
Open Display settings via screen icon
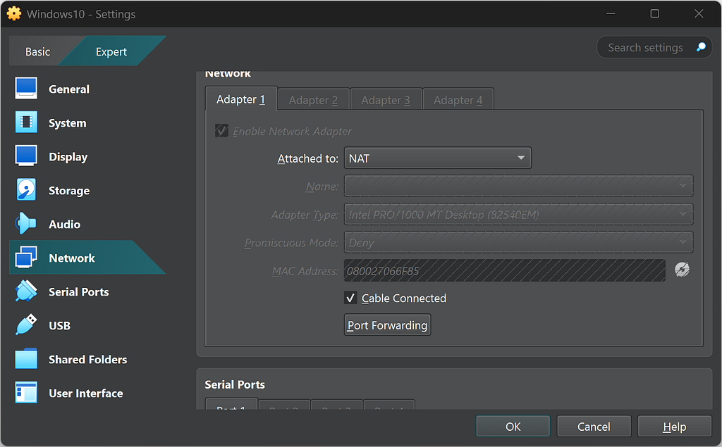[x=26, y=156]
